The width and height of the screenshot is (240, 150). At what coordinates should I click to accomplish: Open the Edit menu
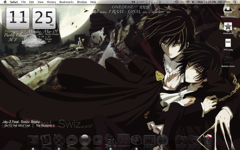click(x=31, y=2)
